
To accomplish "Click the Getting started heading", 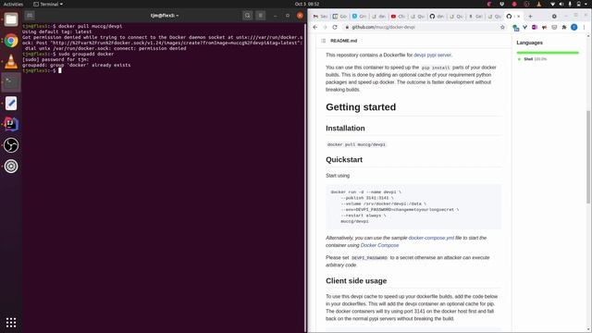I will point(361,107).
